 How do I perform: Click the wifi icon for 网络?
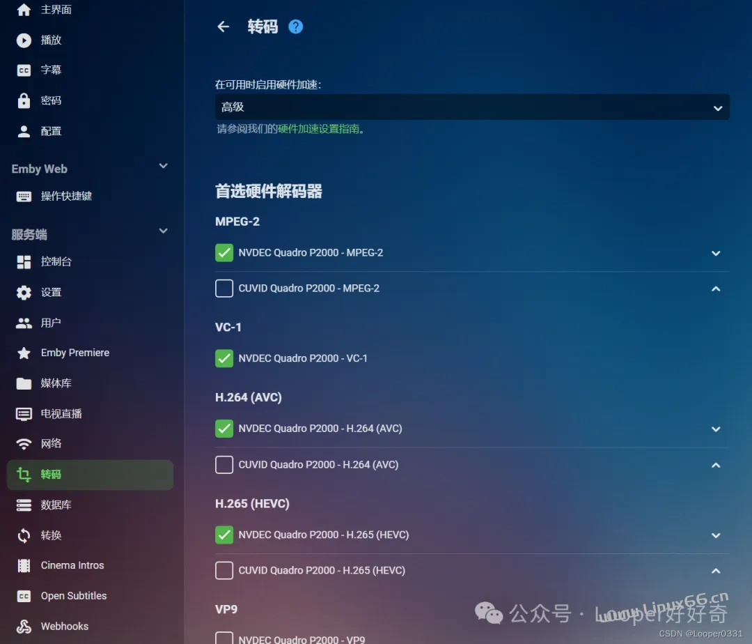point(24,444)
